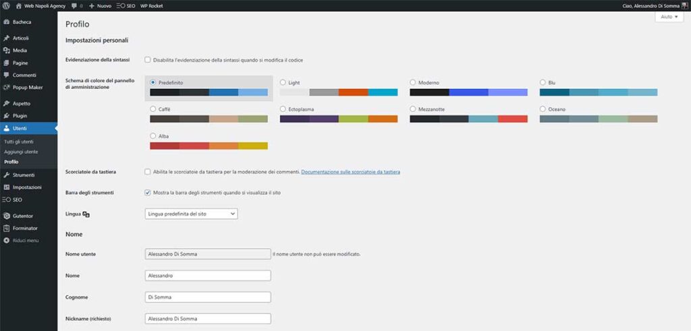Click the WordPress logo icon

point(6,5)
